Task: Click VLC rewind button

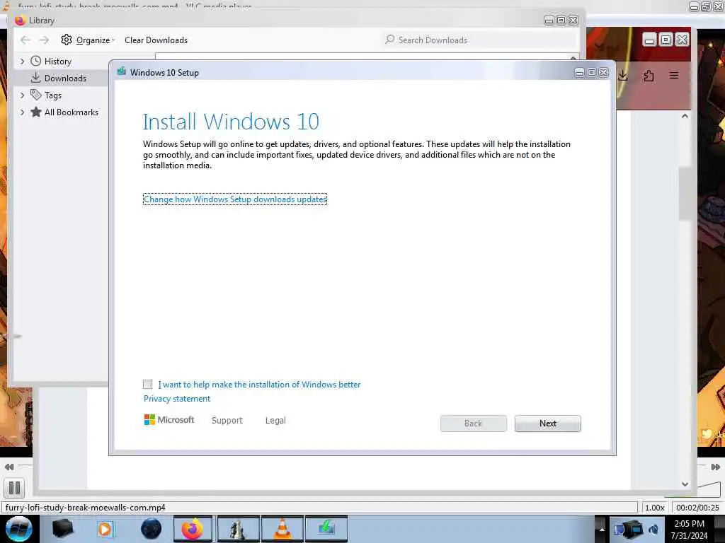Action: [8, 467]
